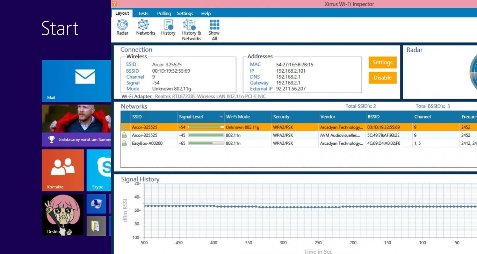The image size is (477, 254).
Task: Open the Layout tab
Action: (x=122, y=13)
